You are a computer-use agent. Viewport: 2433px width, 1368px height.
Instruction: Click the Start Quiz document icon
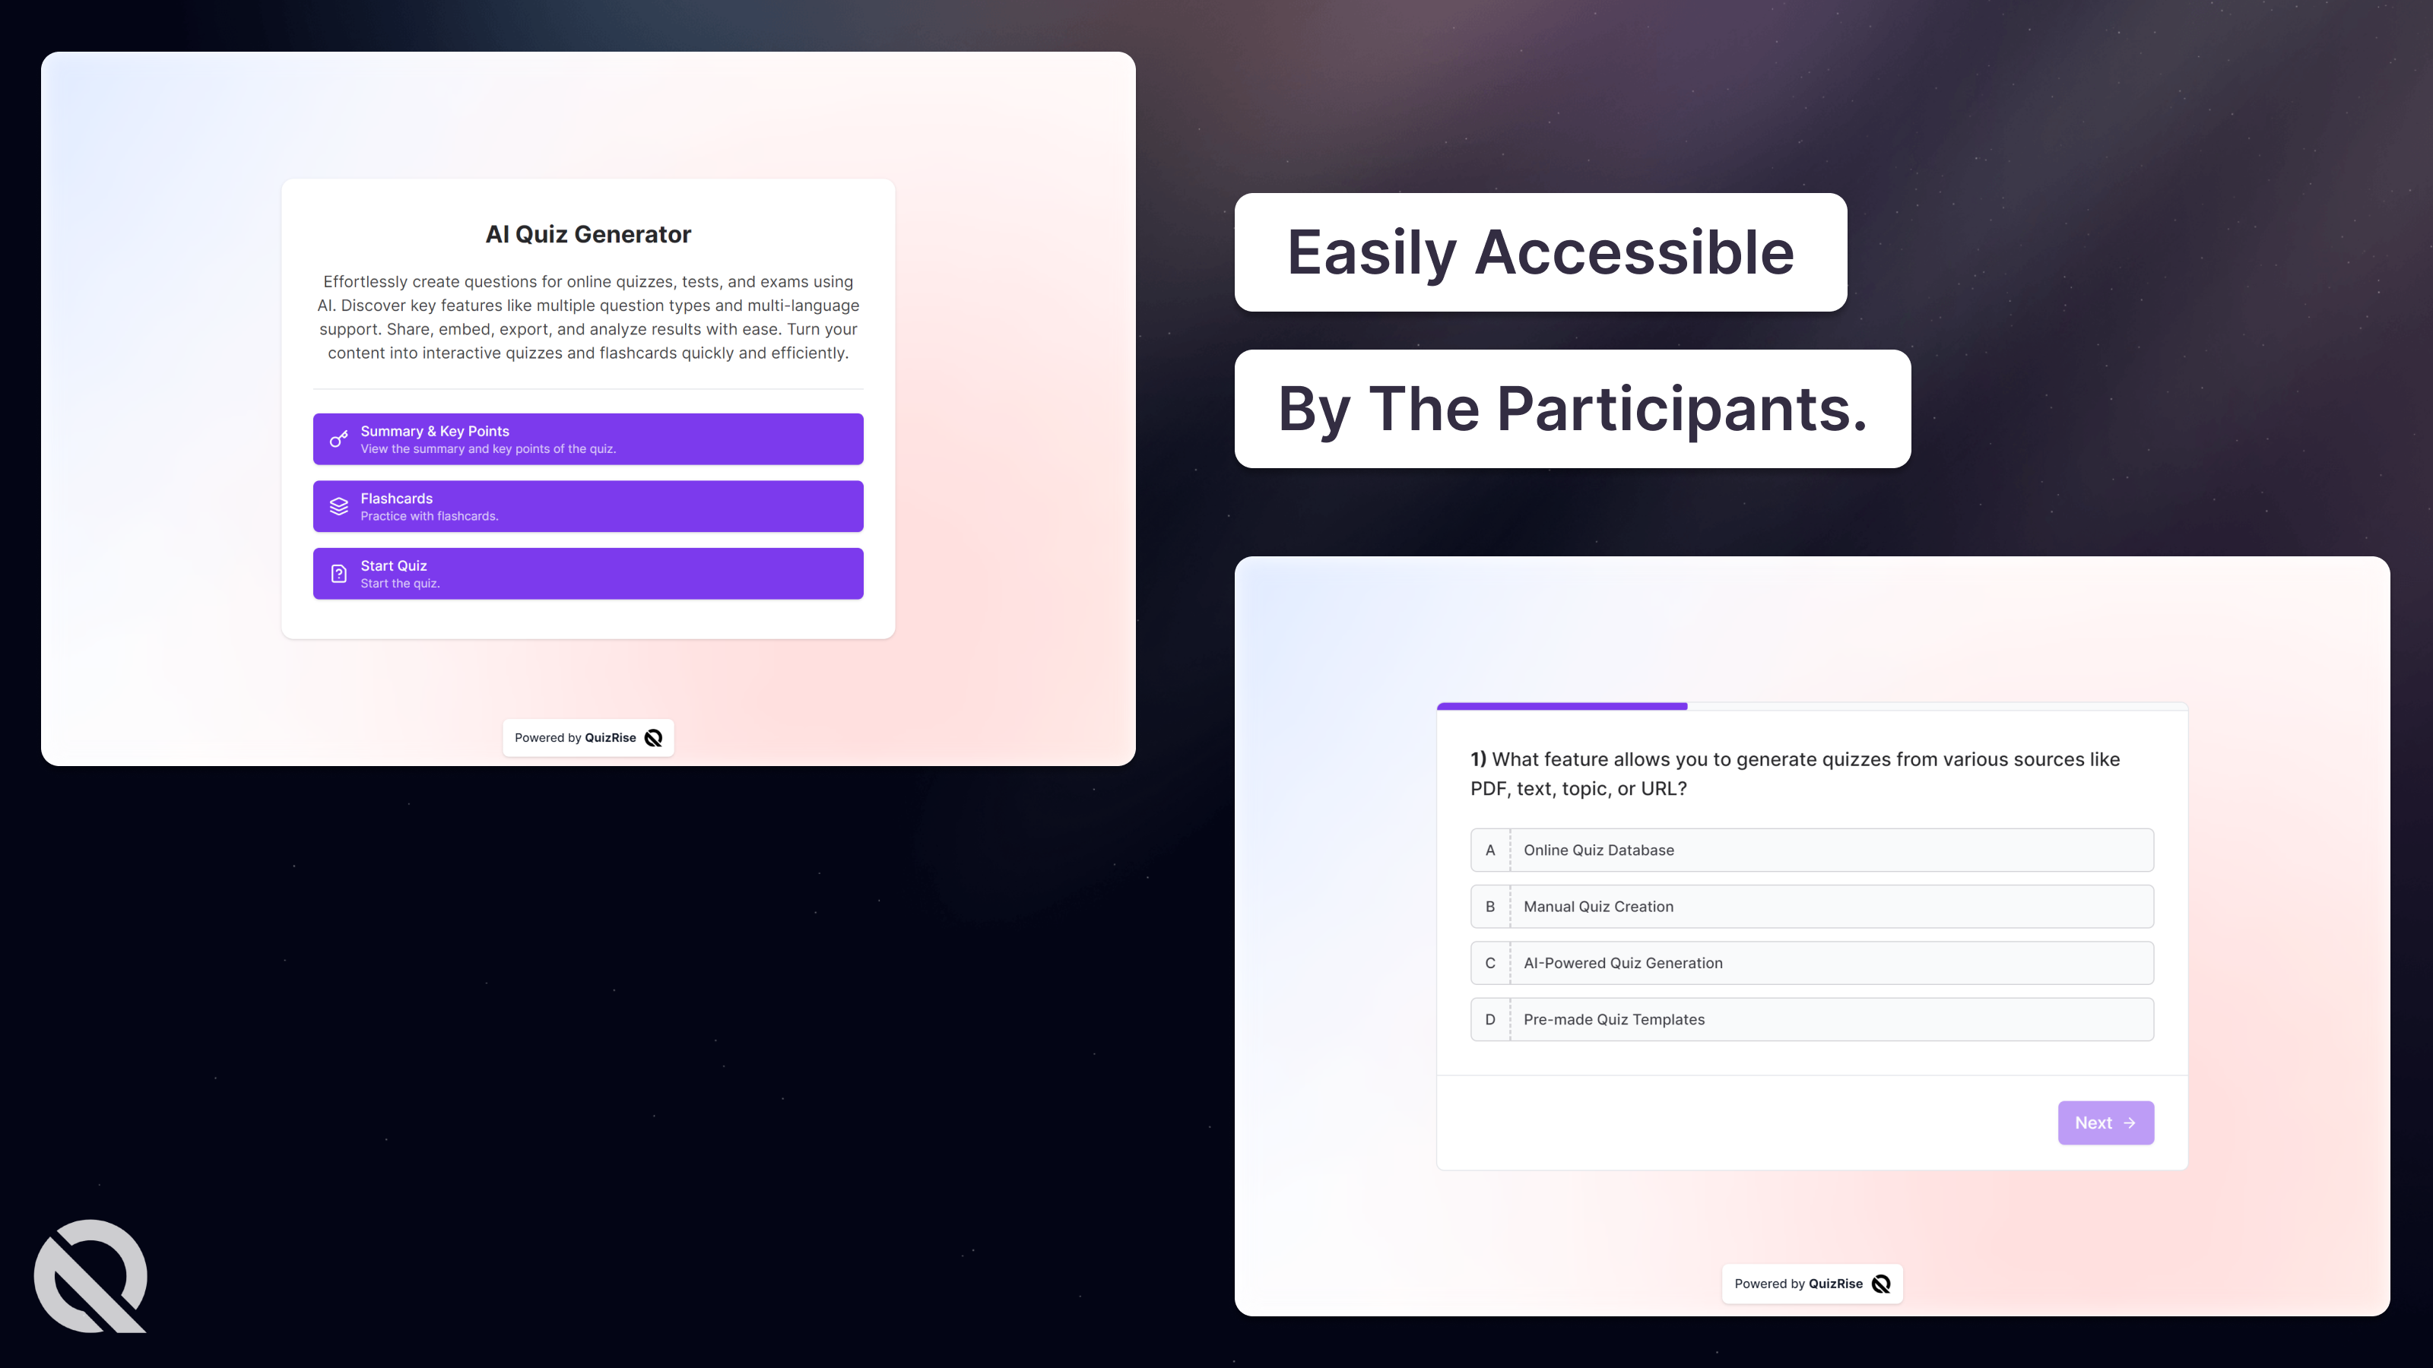[339, 573]
